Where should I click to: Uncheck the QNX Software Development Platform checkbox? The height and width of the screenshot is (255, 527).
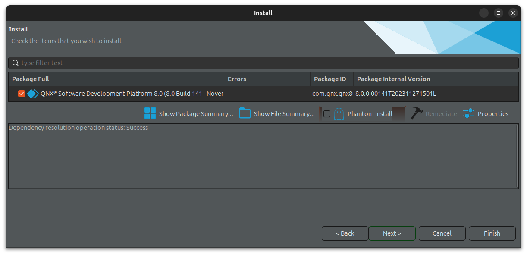point(22,94)
